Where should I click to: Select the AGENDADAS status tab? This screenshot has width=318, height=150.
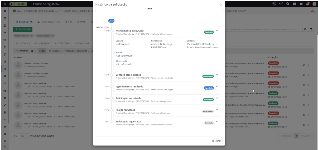coord(82,43)
